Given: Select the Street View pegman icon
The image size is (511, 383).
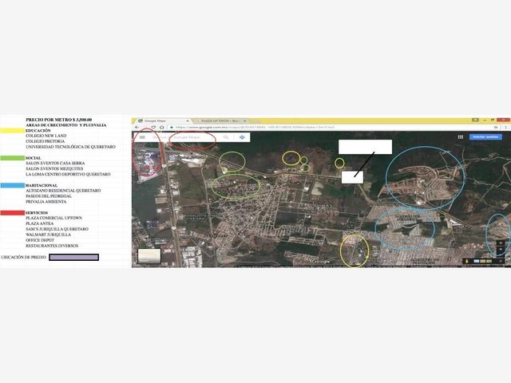Looking at the screenshot, I should click(466, 261).
